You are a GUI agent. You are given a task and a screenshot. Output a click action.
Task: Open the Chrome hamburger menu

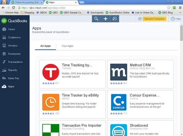(180, 8)
